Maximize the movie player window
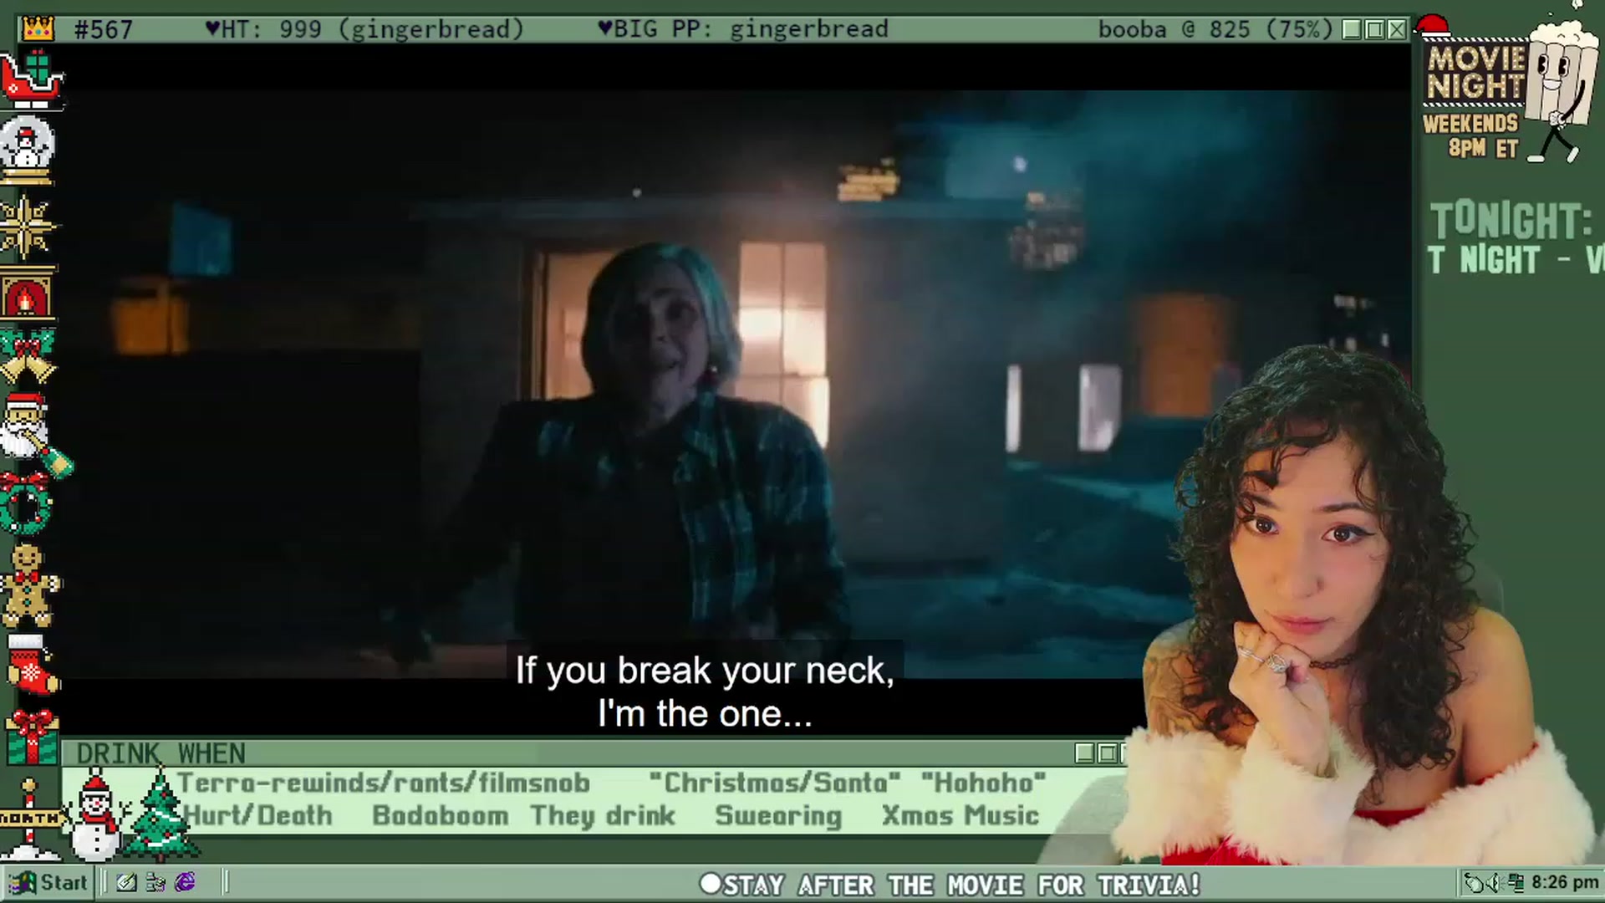The width and height of the screenshot is (1605, 903). click(1374, 30)
